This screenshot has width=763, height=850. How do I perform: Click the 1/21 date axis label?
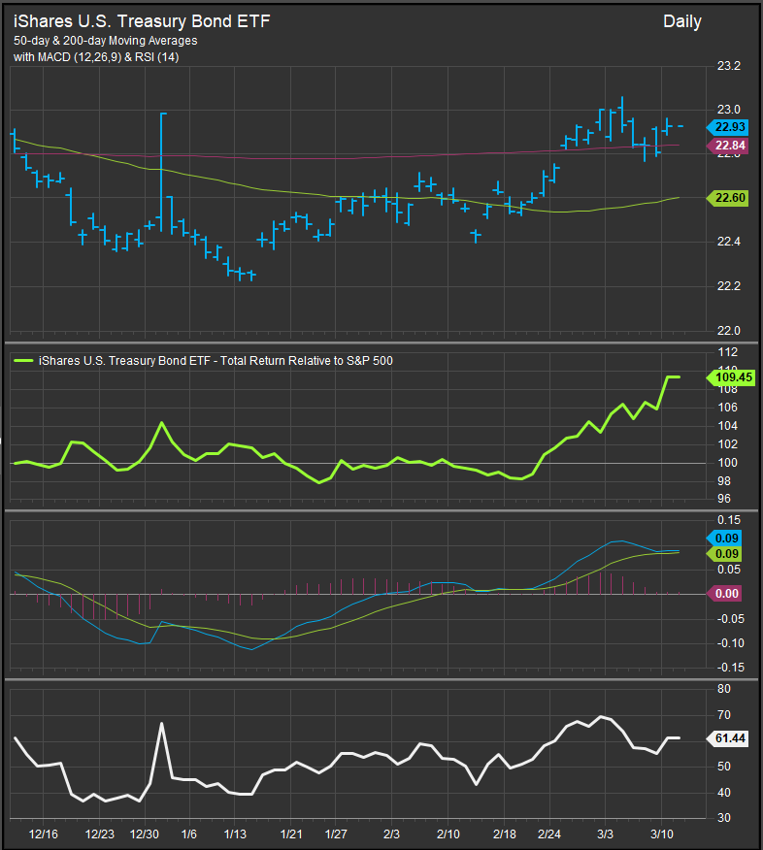pos(291,834)
